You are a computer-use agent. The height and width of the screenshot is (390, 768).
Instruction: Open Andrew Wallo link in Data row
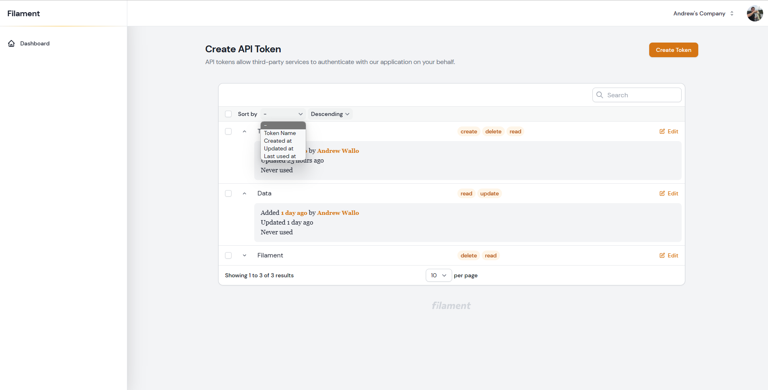tap(338, 213)
